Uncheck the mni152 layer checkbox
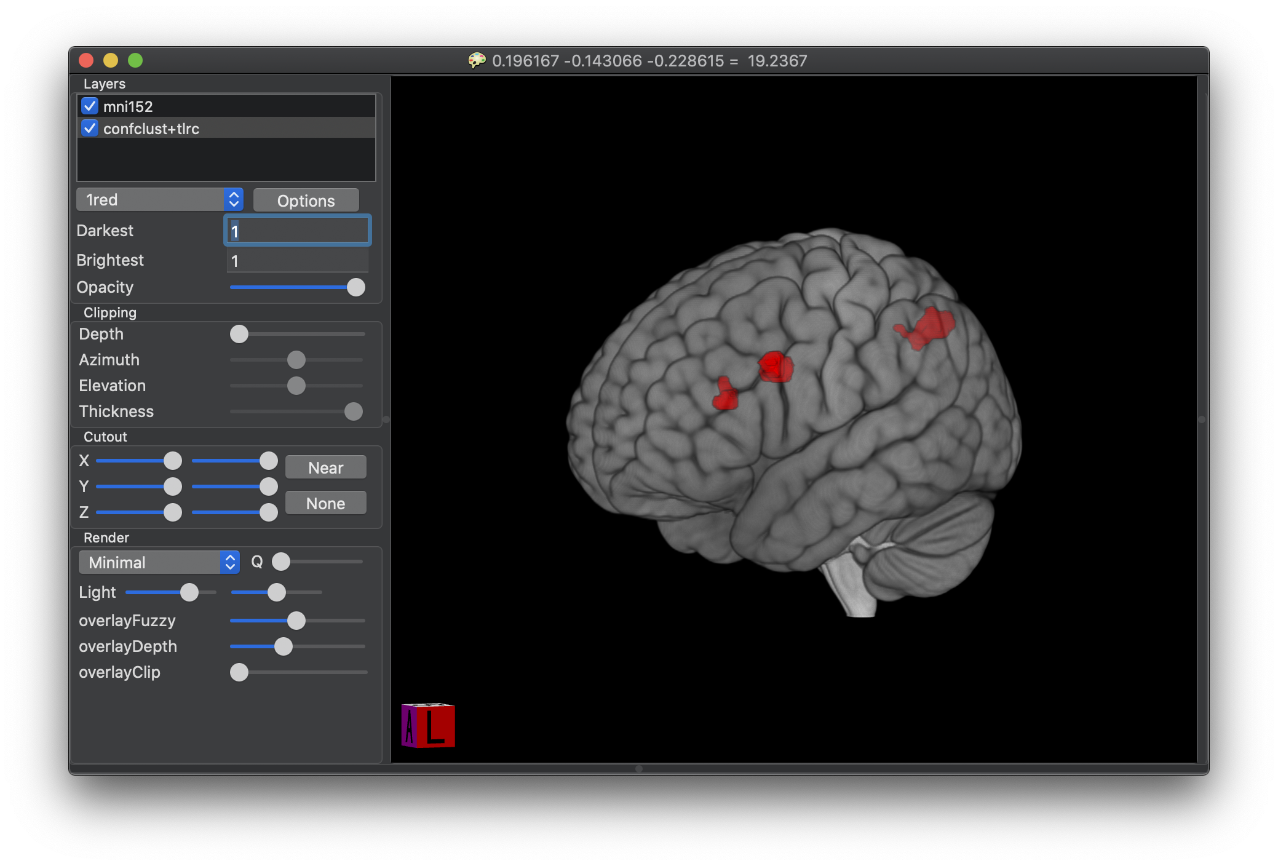 90,106
